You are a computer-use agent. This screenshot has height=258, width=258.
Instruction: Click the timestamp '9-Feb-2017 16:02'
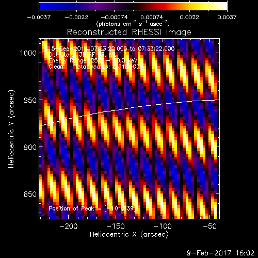pyautogui.click(x=220, y=253)
